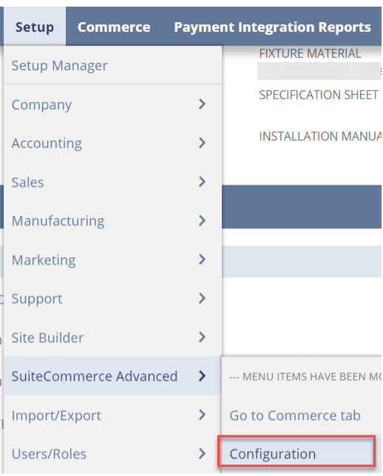The width and height of the screenshot is (383, 476).
Task: Expand chevron next to Accounting
Action: (202, 143)
